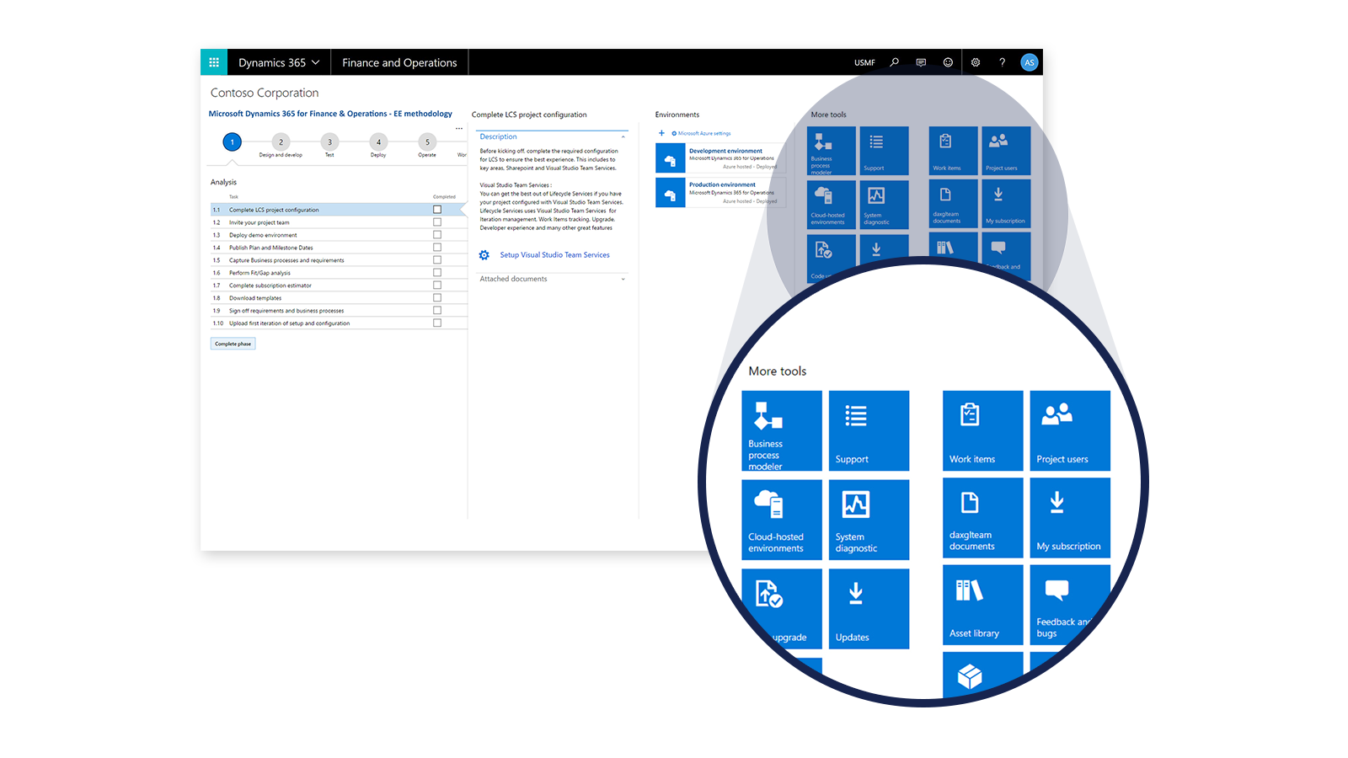This screenshot has width=1348, height=758.
Task: Open the Support tile in magnified circle
Action: pos(869,430)
